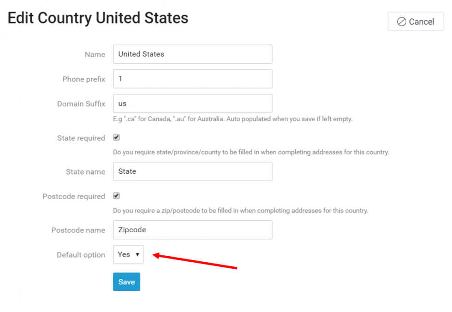
Task: Click the circled-slash Cancel icon
Action: click(401, 21)
